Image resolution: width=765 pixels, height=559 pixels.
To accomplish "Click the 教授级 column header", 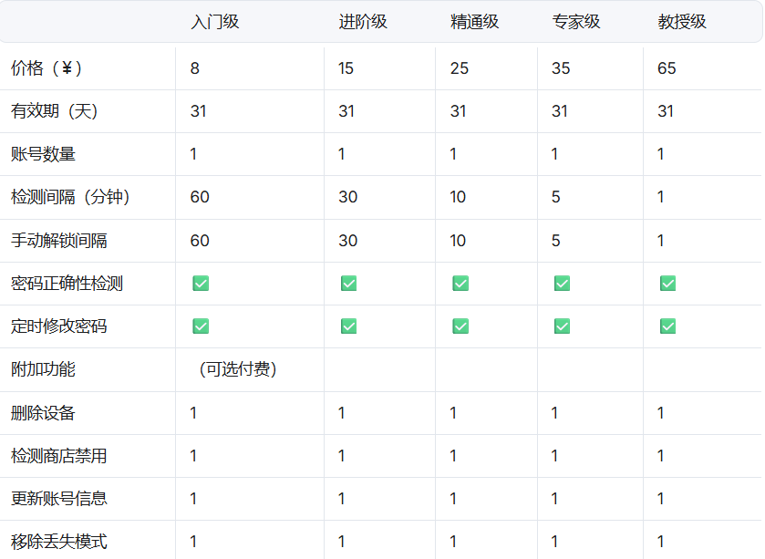I will (682, 22).
